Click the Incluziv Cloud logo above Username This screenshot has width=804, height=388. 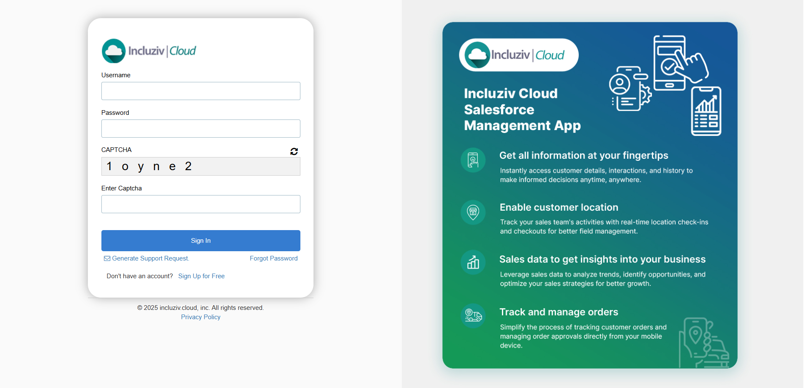[x=149, y=51]
